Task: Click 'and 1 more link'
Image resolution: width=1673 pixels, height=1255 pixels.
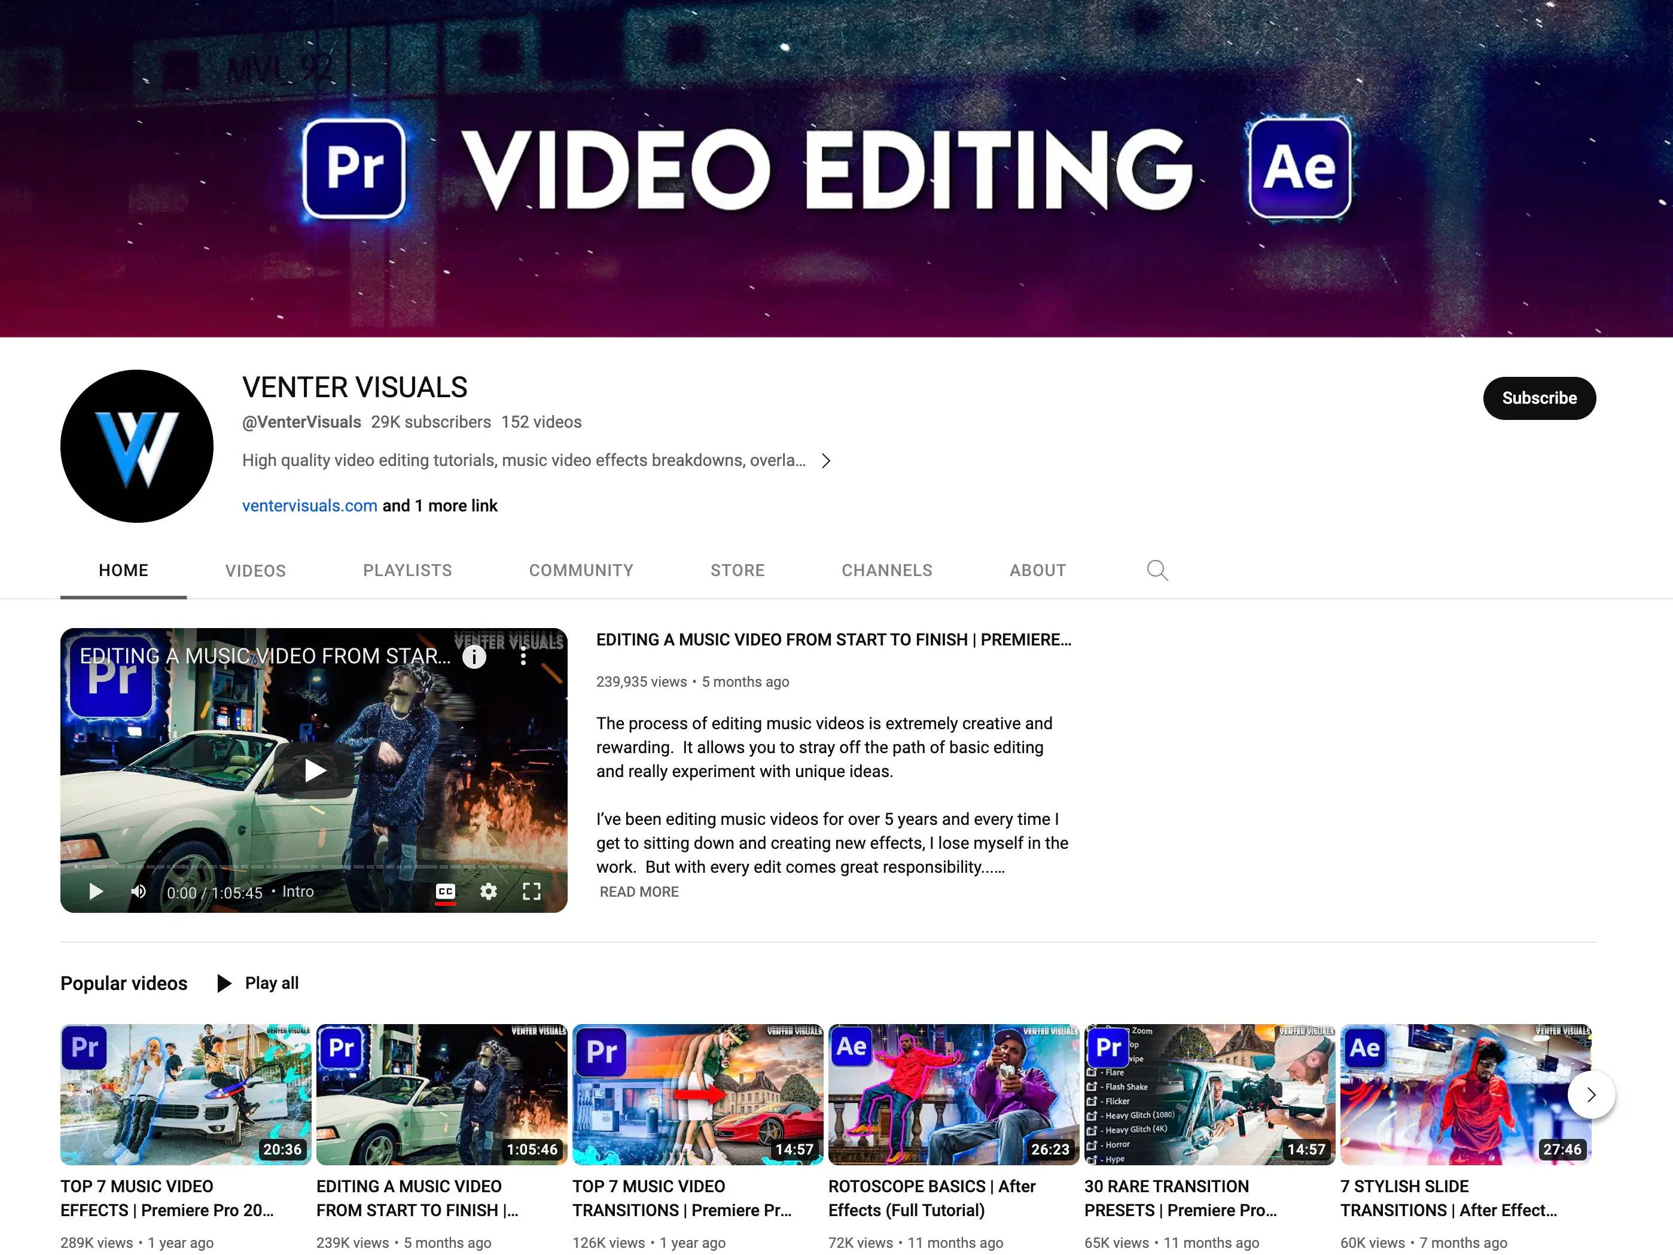Action: pyautogui.click(x=440, y=506)
